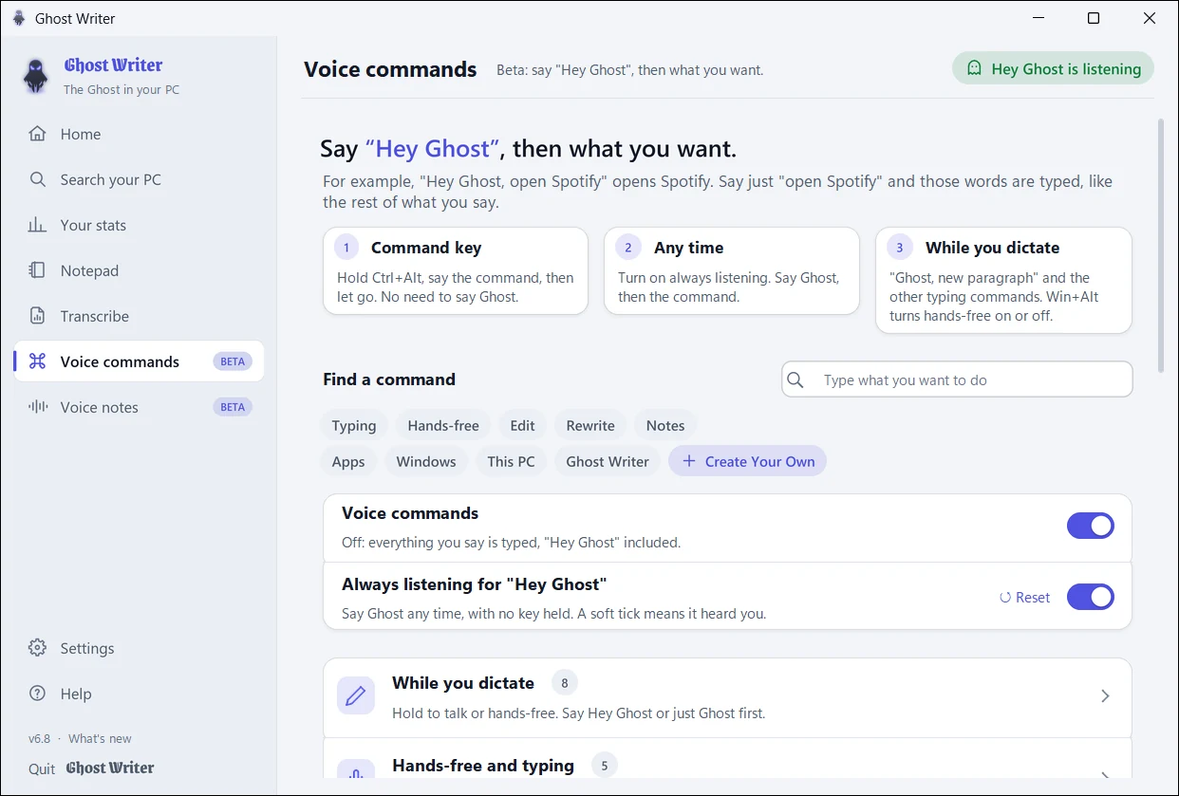Screen dimensions: 1179x796
Task: Switch to Notepad
Action: (x=139, y=270)
